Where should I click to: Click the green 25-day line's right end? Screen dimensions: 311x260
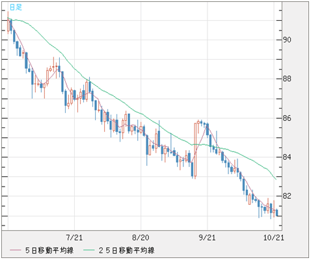click(x=276, y=179)
